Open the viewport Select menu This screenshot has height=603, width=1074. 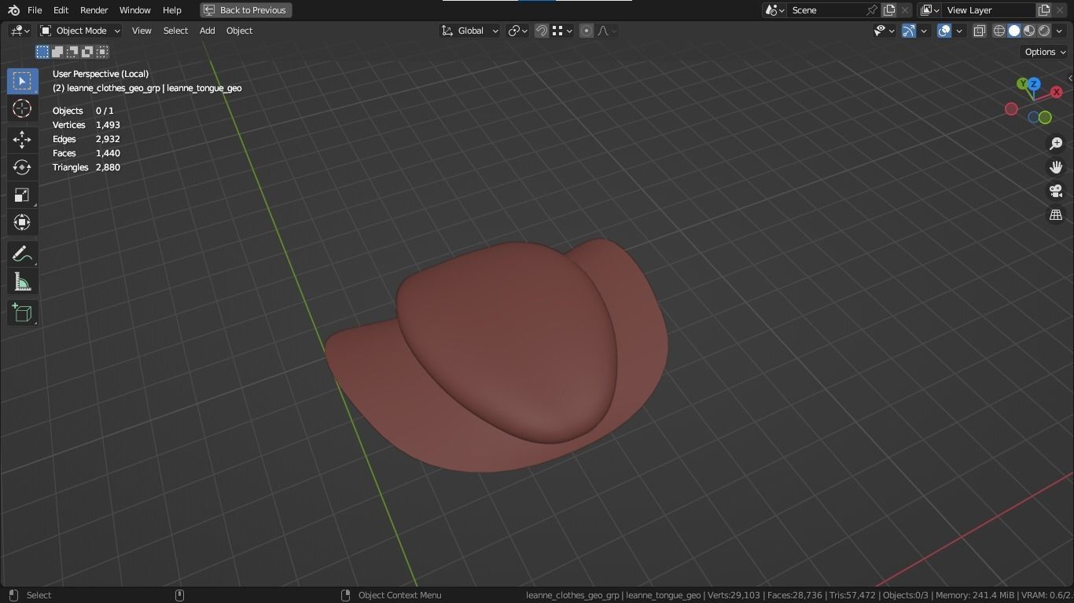(x=175, y=31)
